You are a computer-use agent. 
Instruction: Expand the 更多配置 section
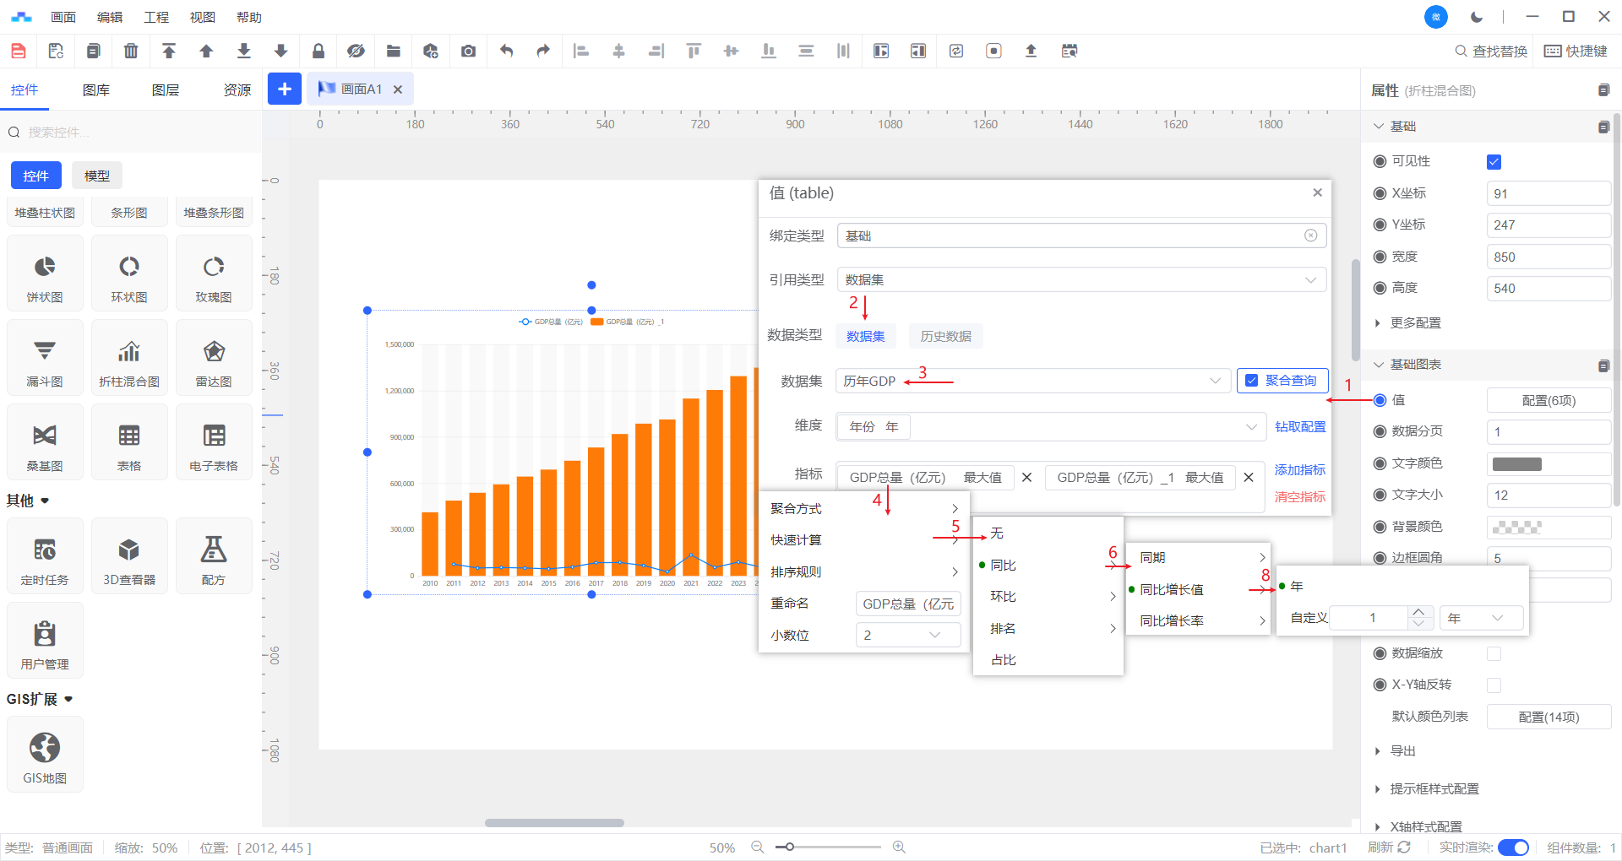1415,323
